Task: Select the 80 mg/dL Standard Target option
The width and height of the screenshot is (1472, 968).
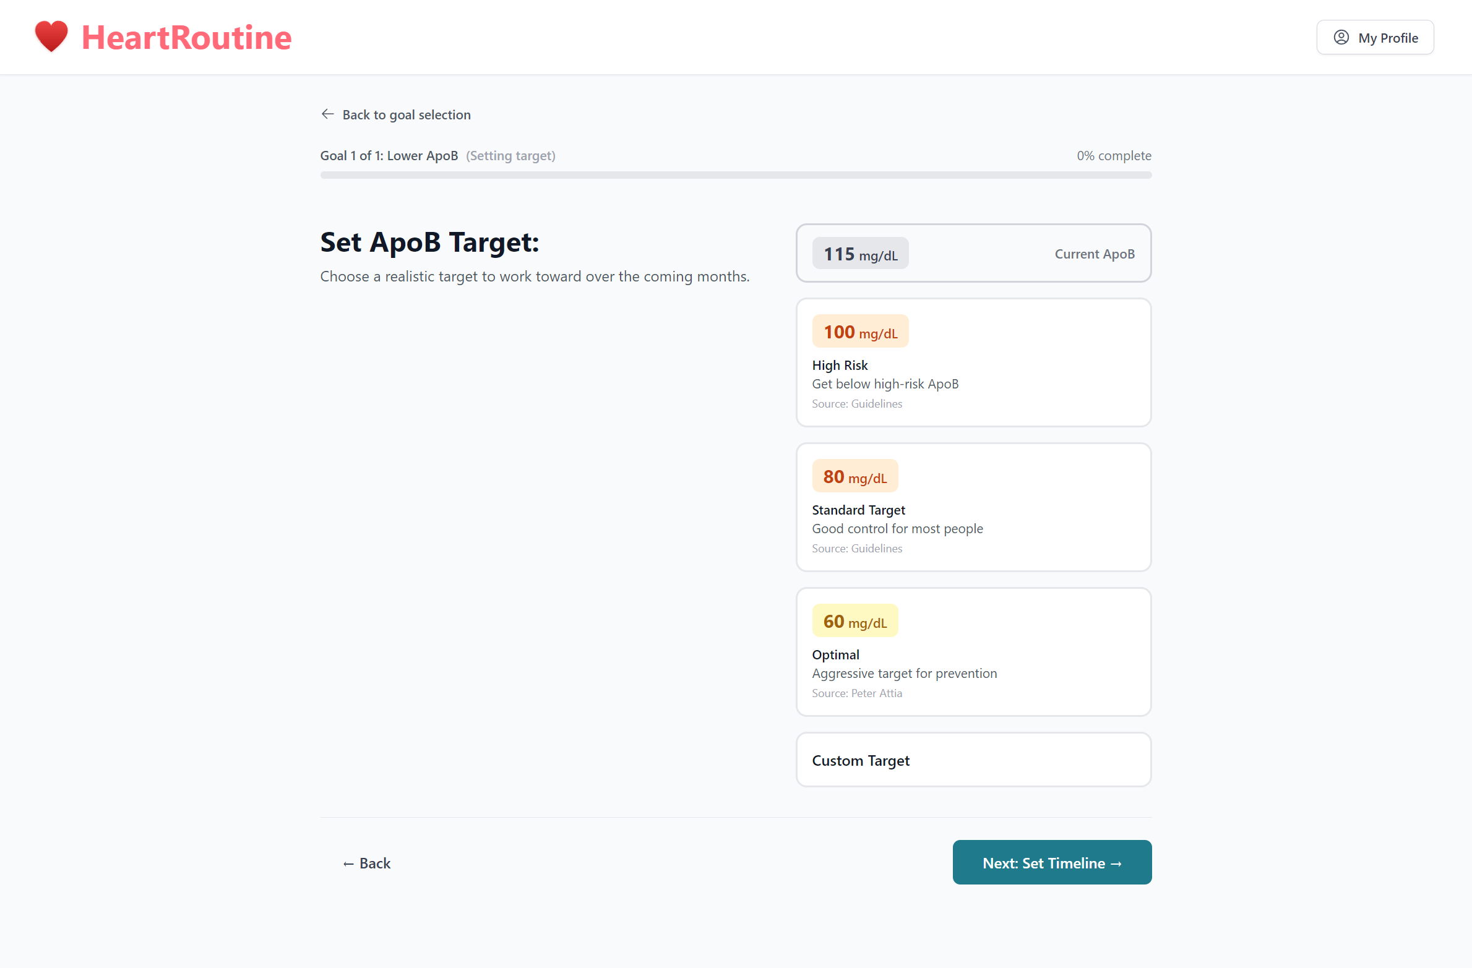Action: pos(973,507)
